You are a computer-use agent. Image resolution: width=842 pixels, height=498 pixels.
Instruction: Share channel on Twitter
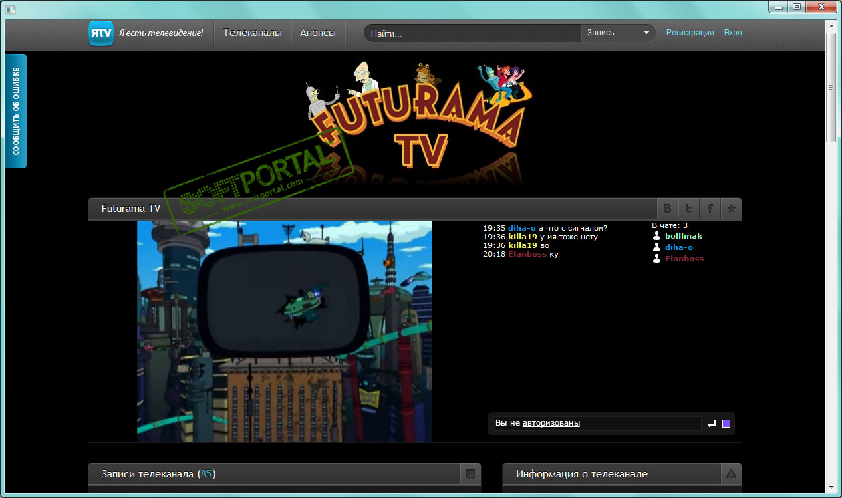tap(689, 209)
